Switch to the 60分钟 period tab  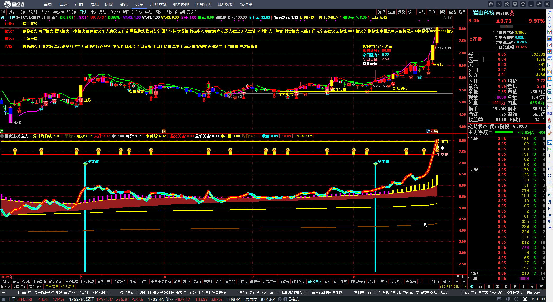point(72,12)
